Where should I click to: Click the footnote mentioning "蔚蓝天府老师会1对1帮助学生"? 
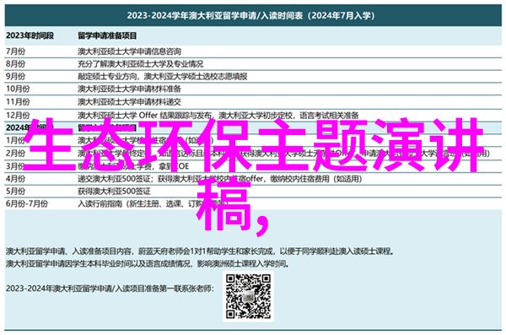(x=200, y=251)
